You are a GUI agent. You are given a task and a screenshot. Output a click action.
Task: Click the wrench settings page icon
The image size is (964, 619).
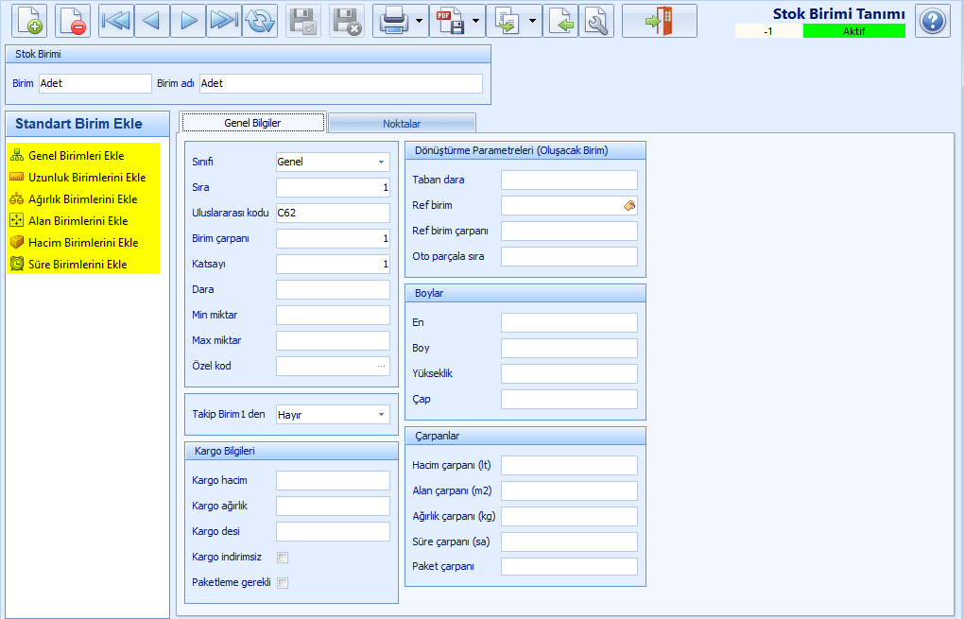coord(596,21)
